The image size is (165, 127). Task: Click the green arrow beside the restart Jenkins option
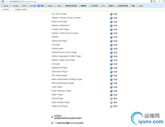pos(52,123)
